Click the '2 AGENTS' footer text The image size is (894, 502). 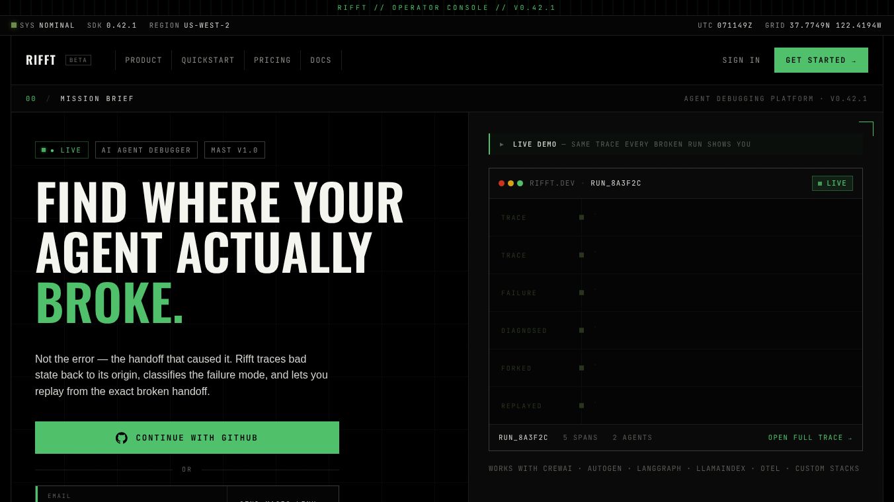pyautogui.click(x=632, y=438)
